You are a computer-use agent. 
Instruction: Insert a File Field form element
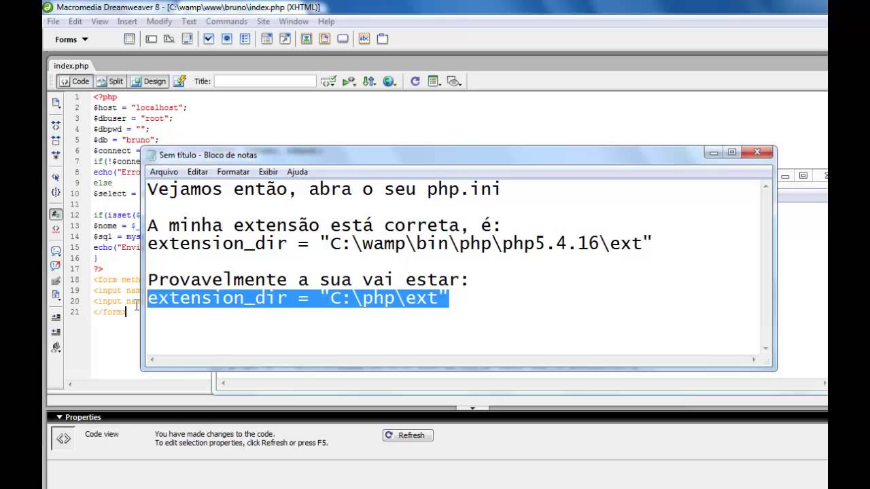[325, 39]
